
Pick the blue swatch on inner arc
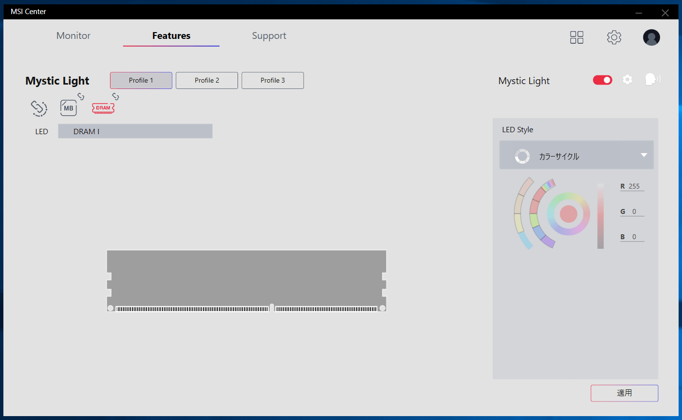(x=539, y=232)
